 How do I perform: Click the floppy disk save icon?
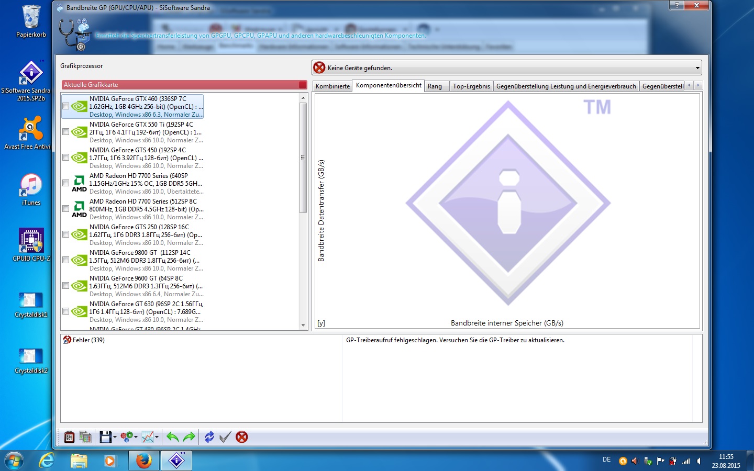click(x=105, y=437)
